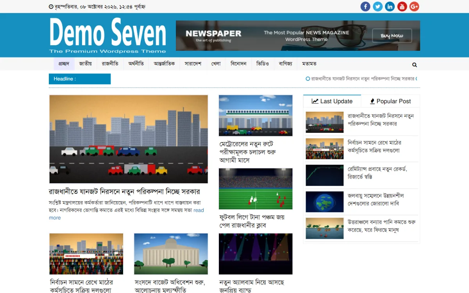Click the date and time text at top
469x293 pixels.
pyautogui.click(x=97, y=7)
